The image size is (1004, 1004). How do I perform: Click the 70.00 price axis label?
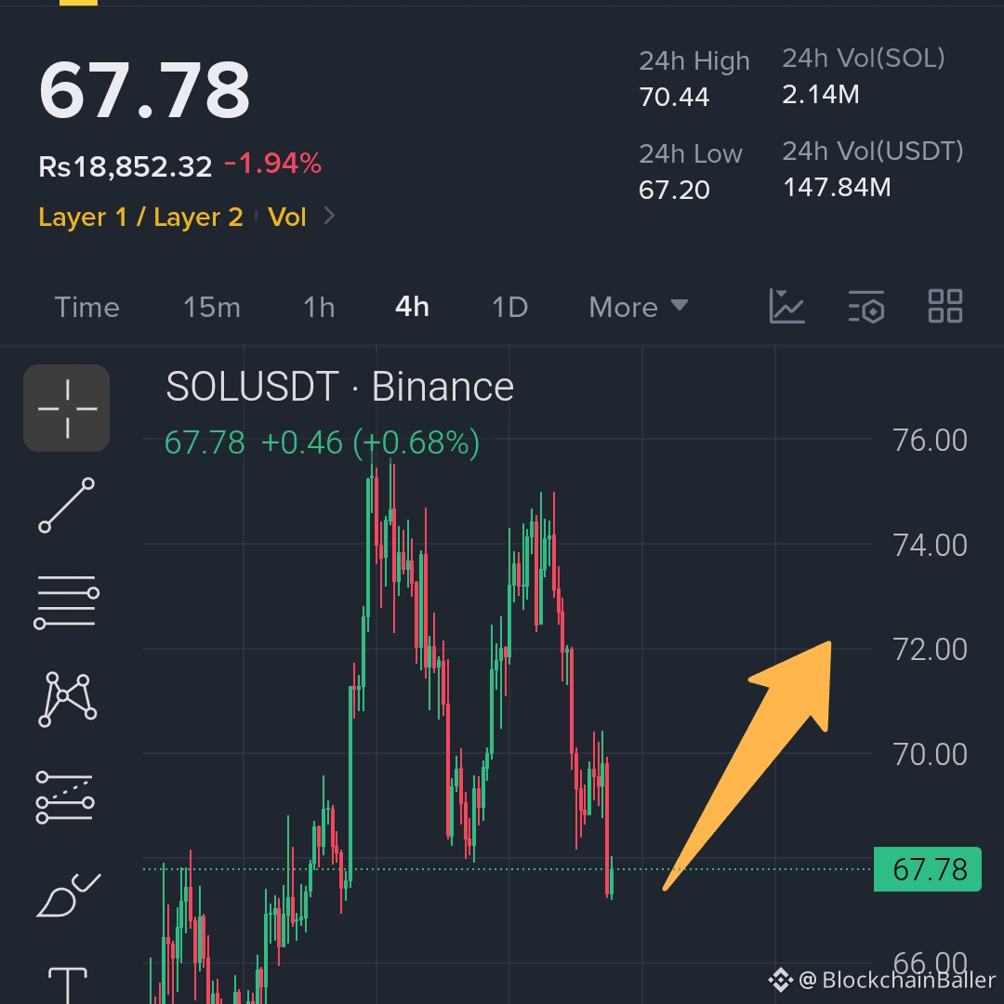[930, 755]
